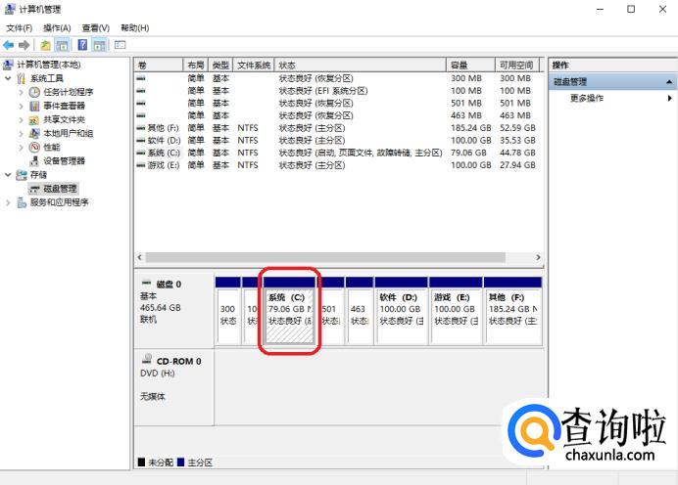Click the 性能 red circle icon

point(34,147)
